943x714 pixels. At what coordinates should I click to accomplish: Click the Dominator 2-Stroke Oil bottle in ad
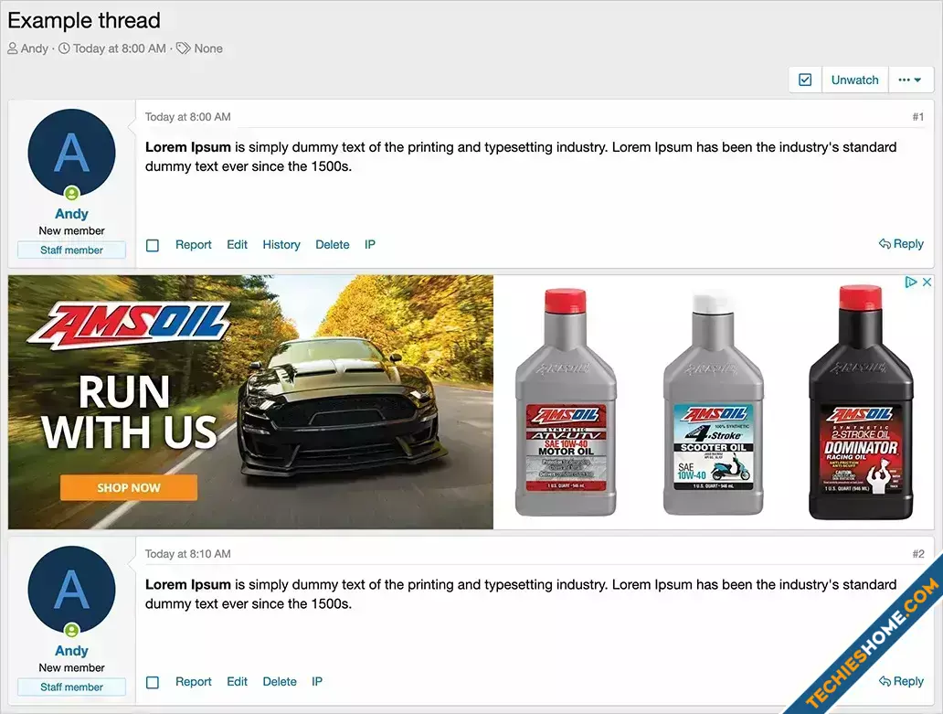click(x=861, y=402)
